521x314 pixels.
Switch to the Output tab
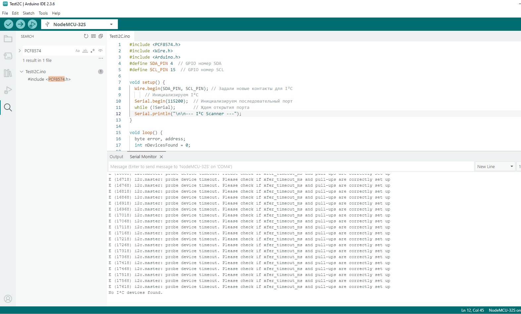click(116, 157)
